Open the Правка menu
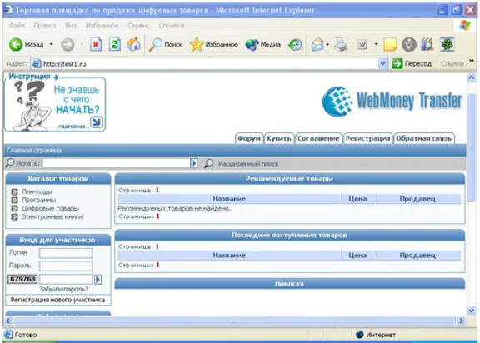 click(45, 26)
